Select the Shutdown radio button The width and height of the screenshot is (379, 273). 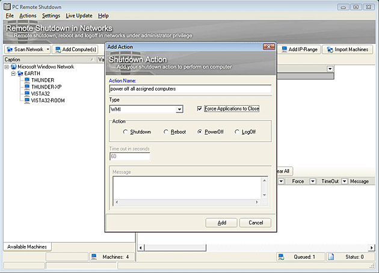(125, 132)
